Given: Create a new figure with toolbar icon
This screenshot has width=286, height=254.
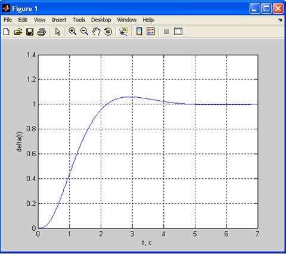Looking at the screenshot, I should pos(7,32).
